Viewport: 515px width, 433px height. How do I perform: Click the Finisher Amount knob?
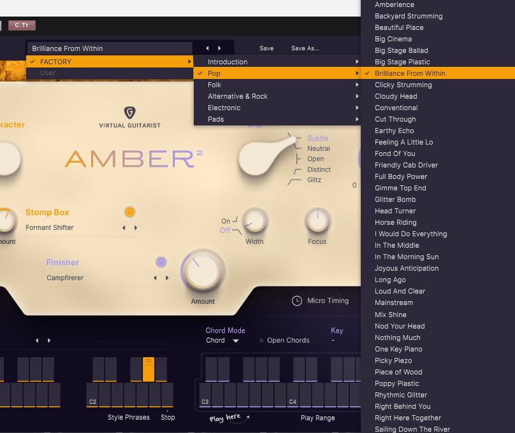[x=203, y=272]
